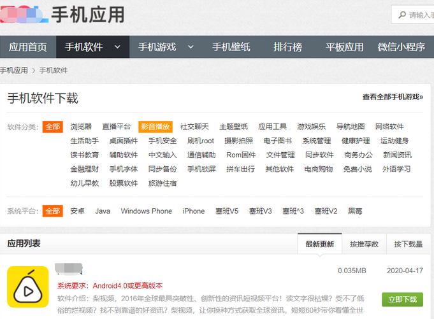Open the 排行榜 navigation item

click(288, 47)
